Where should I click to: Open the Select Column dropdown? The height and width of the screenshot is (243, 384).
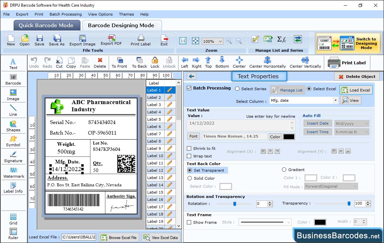(335, 100)
